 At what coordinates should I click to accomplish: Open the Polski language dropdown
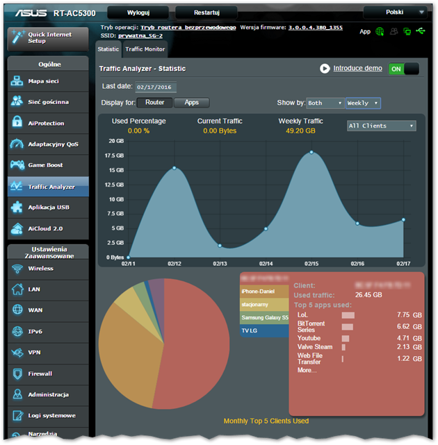(x=395, y=12)
